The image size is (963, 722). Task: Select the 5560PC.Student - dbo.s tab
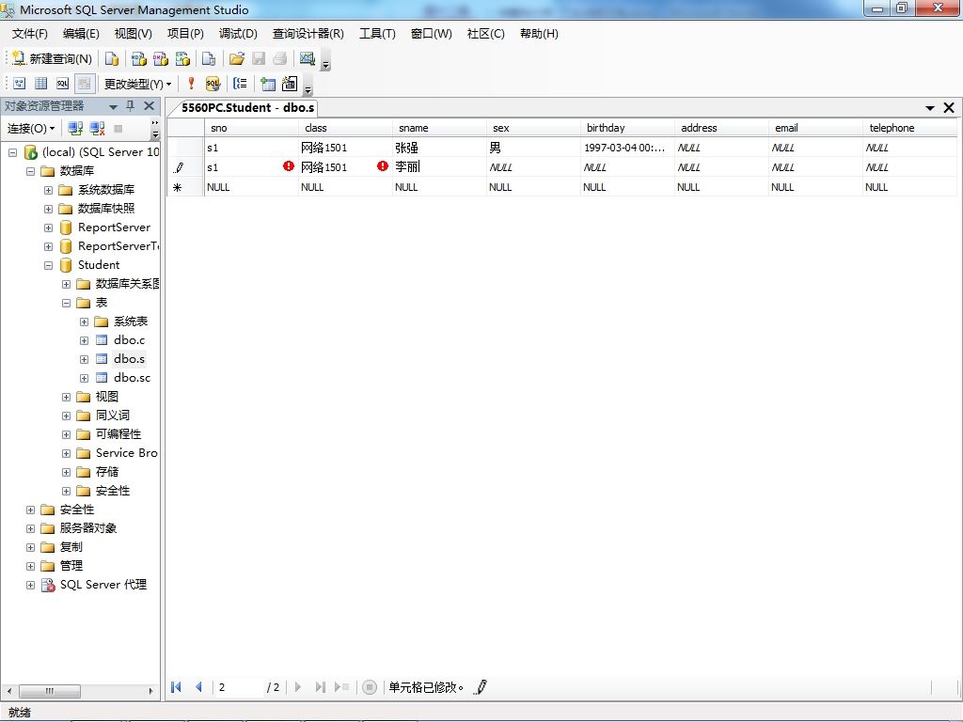(247, 108)
